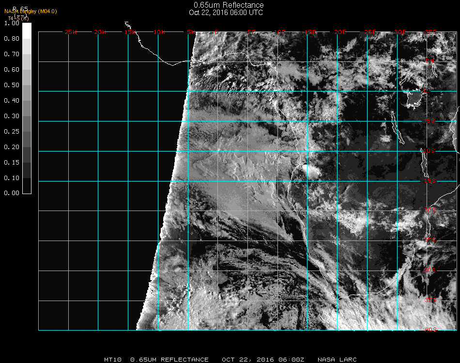The width and height of the screenshot is (460, 363).
Task: Click the 30S latitude label
Action: coord(430,270)
